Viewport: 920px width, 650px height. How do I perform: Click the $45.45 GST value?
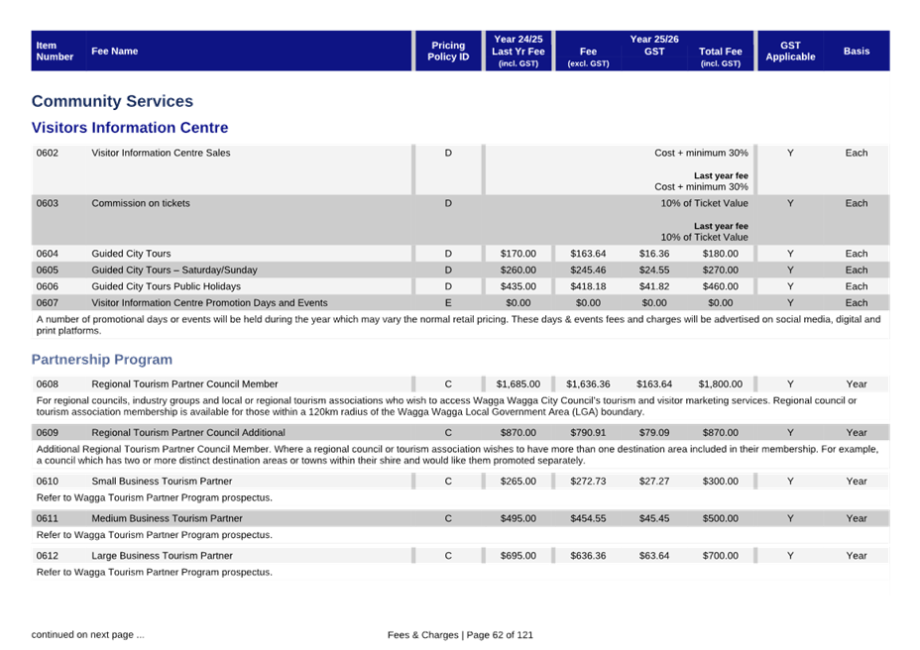point(654,518)
